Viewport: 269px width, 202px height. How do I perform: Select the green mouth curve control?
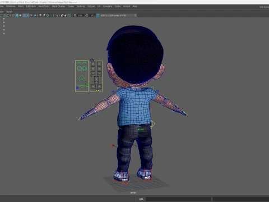tap(82, 86)
